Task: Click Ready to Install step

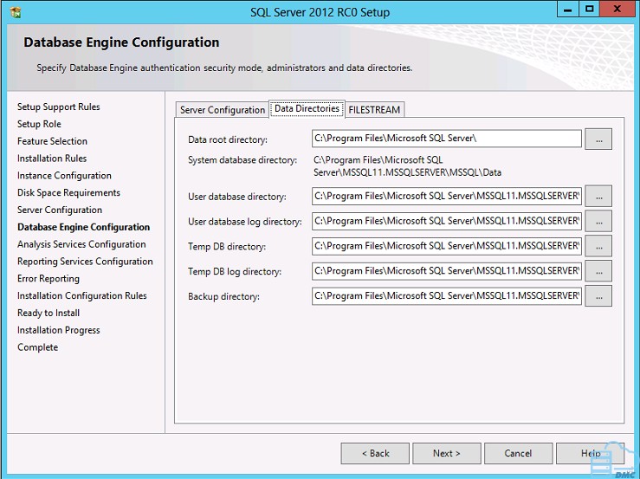Action: coord(48,313)
